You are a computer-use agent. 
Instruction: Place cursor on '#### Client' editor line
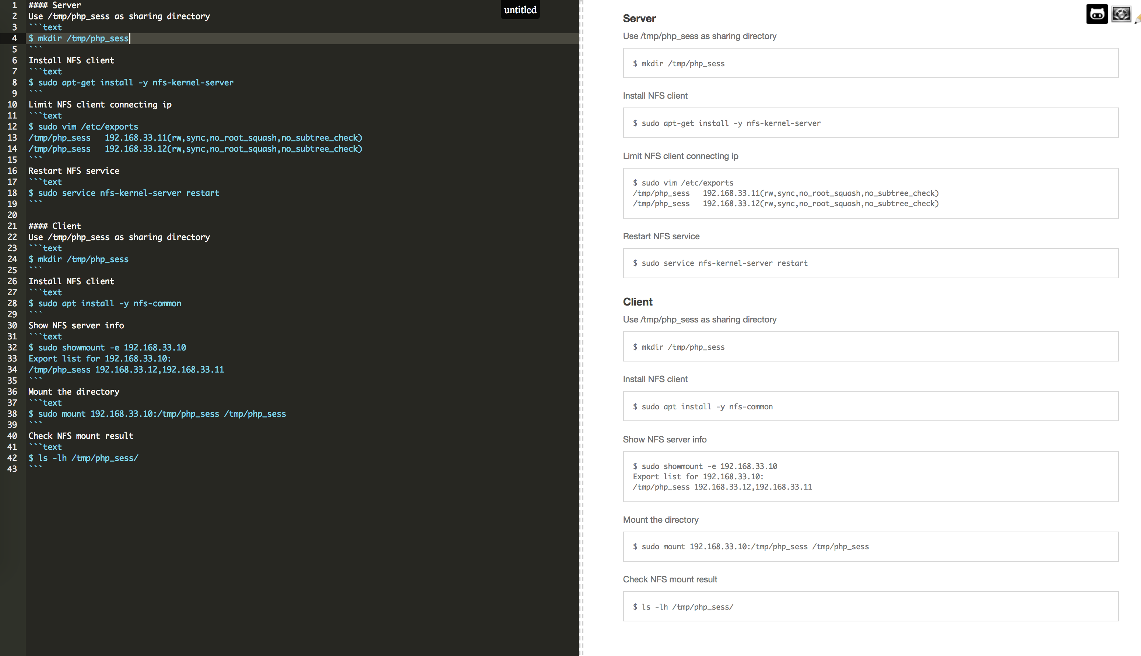click(x=55, y=226)
